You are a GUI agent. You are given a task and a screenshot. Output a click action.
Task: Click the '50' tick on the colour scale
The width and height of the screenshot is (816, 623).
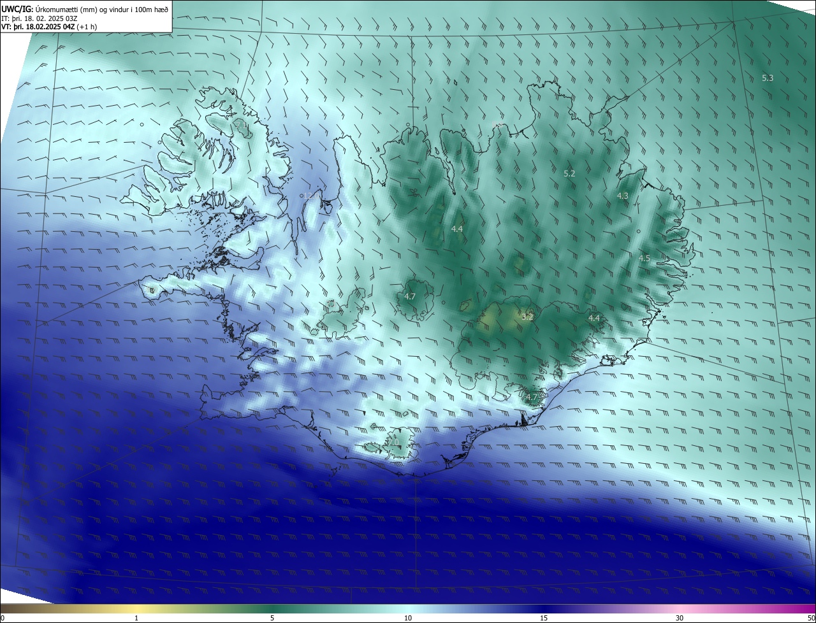tap(812, 618)
